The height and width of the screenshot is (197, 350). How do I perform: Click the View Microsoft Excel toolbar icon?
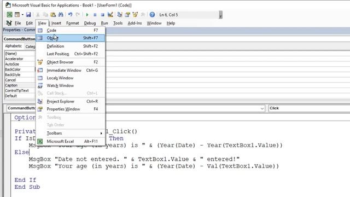9,15
